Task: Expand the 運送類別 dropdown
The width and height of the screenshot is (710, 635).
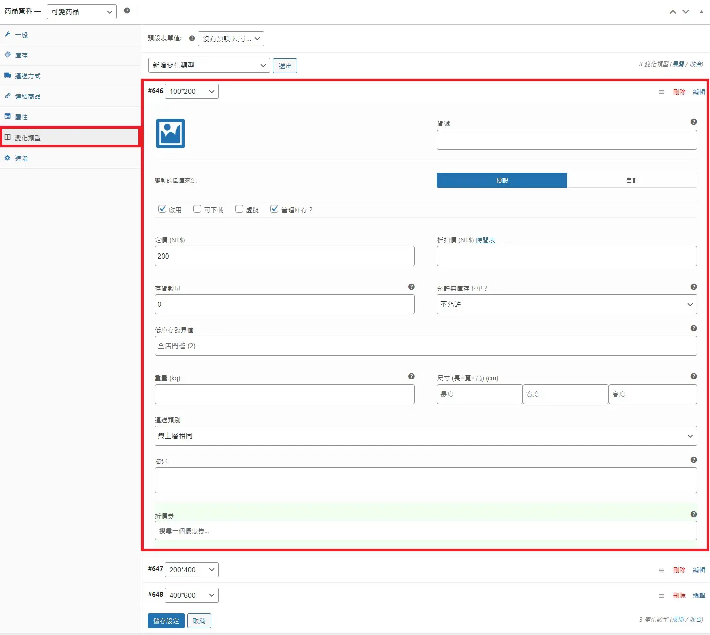Action: 425,436
